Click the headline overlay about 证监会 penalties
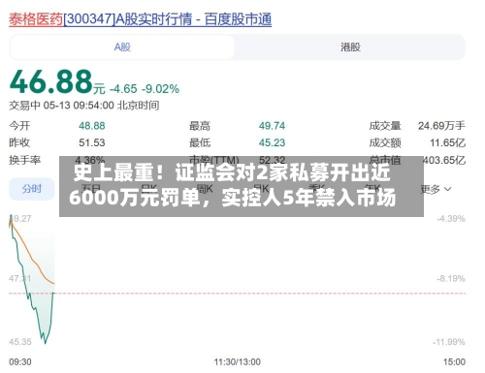This screenshot has height=373, width=485. coord(242,186)
